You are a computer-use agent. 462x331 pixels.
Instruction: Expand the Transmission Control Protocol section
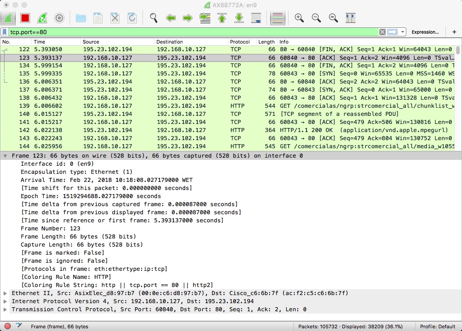point(4,309)
